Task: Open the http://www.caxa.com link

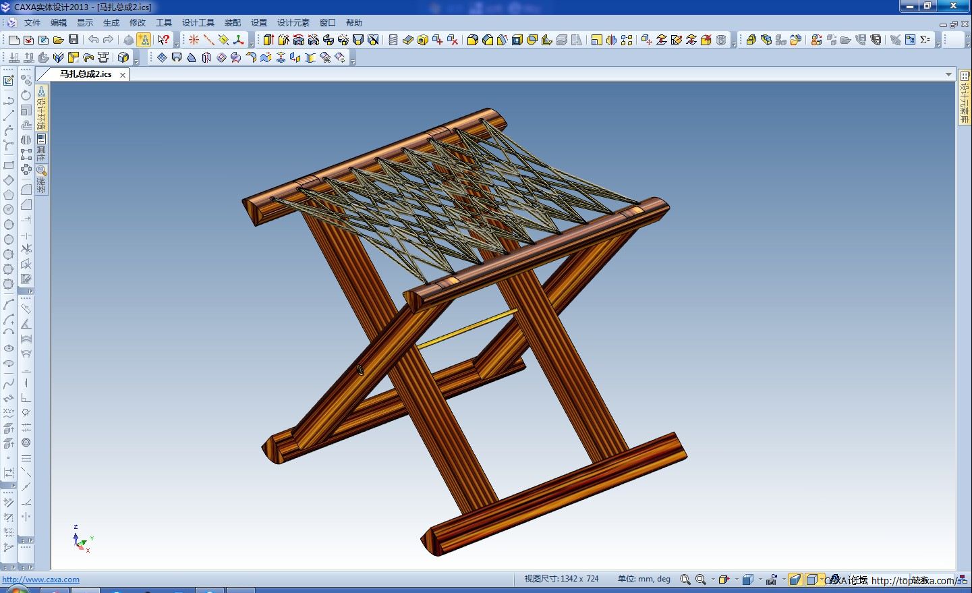Action: tap(40, 580)
